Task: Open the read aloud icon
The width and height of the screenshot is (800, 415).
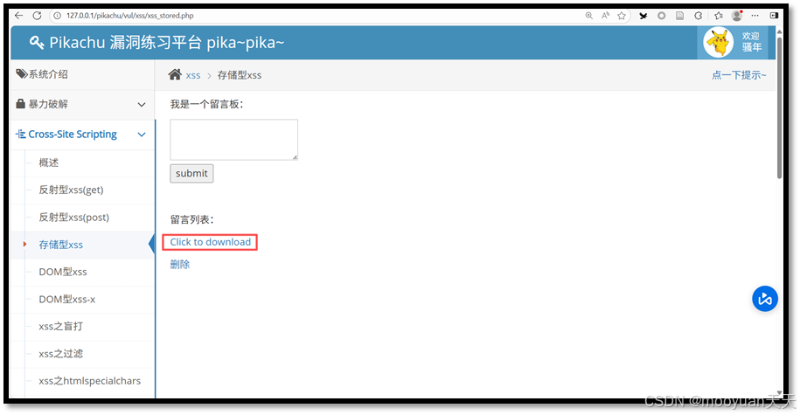Action: point(605,16)
